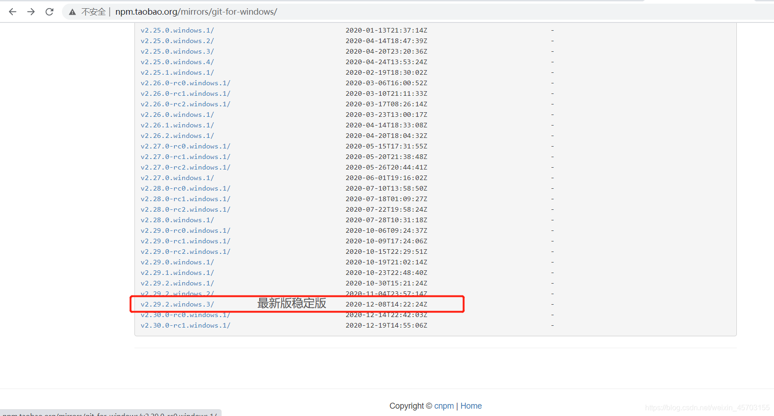
Task: Open v2.26.1.windows.1/ folder
Action: coord(177,125)
